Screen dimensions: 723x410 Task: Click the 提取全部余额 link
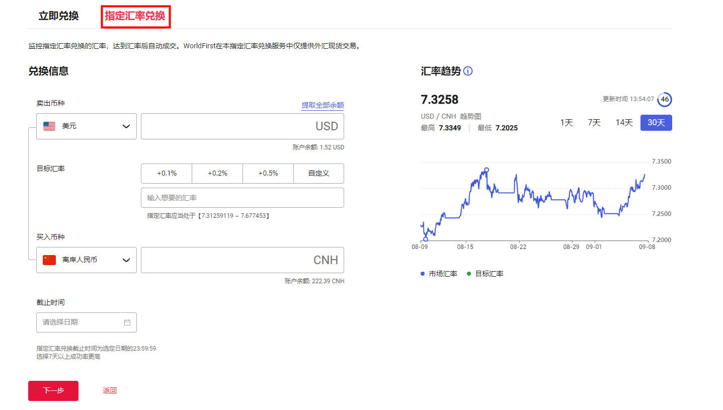(323, 105)
